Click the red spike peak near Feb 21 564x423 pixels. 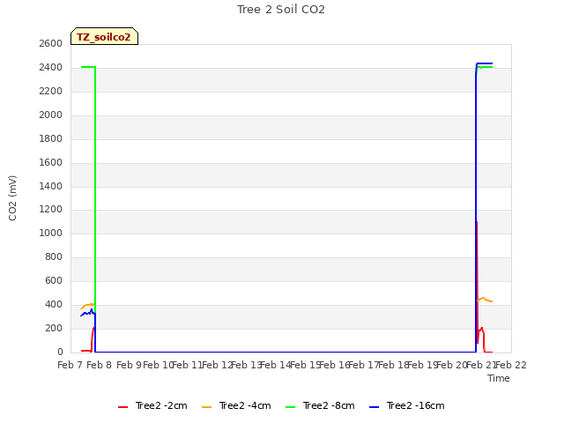click(x=477, y=222)
